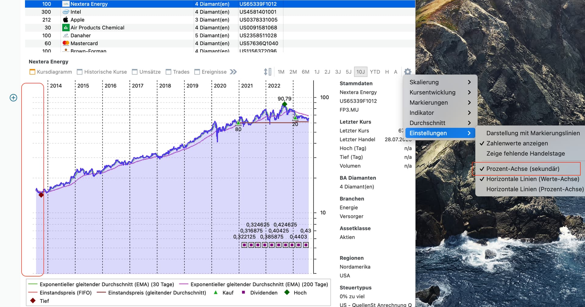Click the EMA 200 Tage legend entry

pos(253,284)
